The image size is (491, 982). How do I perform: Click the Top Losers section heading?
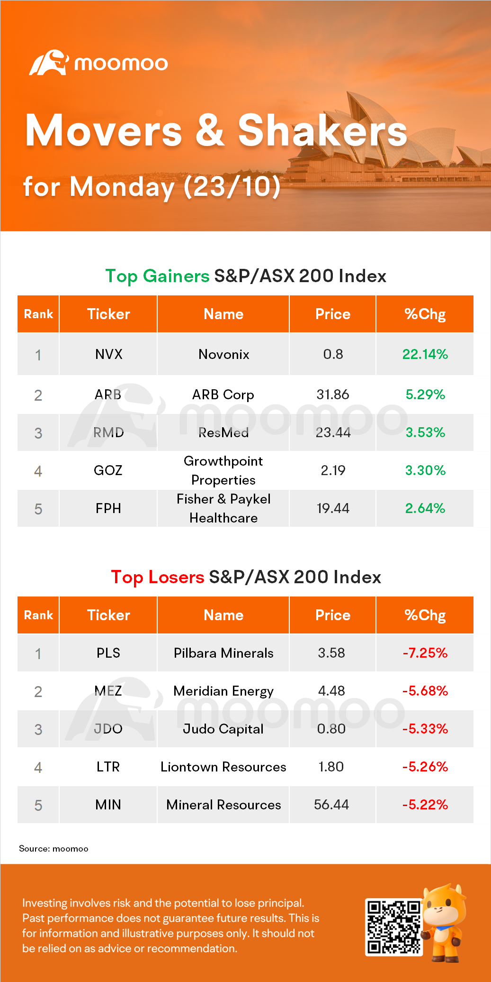coord(246,577)
